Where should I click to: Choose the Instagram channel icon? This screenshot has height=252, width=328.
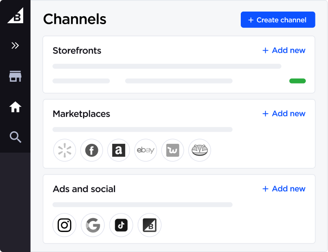coord(64,225)
